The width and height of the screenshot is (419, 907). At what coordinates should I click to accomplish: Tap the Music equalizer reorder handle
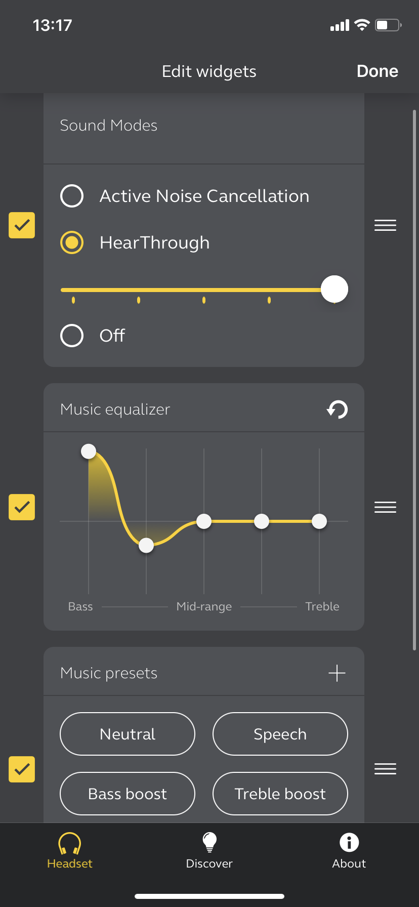385,507
